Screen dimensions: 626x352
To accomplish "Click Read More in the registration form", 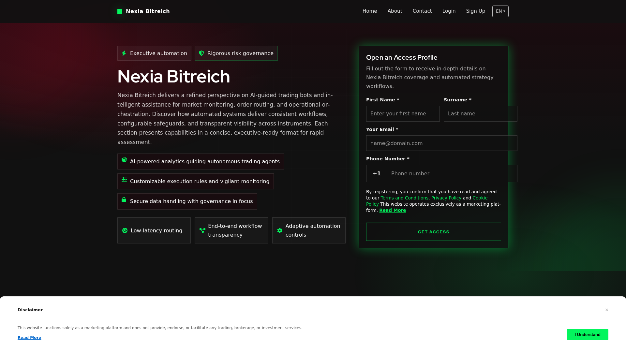I will pyautogui.click(x=393, y=210).
